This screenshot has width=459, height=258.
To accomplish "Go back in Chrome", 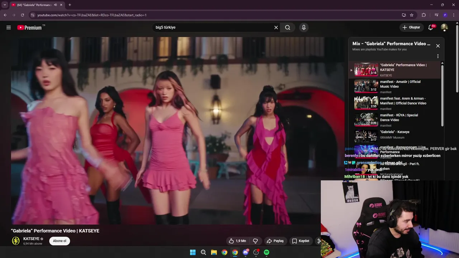I will 5,15.
